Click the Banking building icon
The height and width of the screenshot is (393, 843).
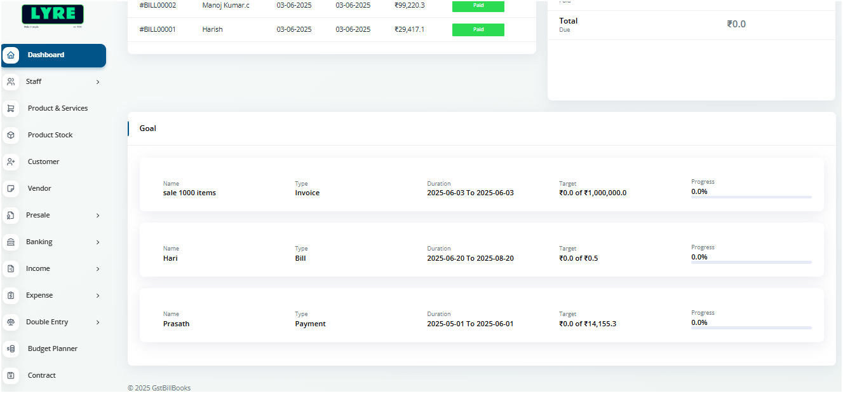pos(11,242)
